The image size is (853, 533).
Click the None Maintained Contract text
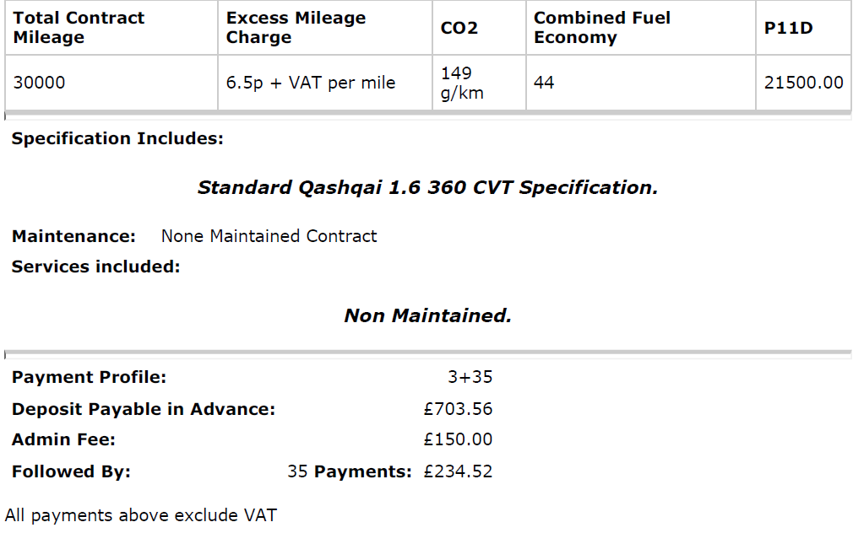point(269,236)
